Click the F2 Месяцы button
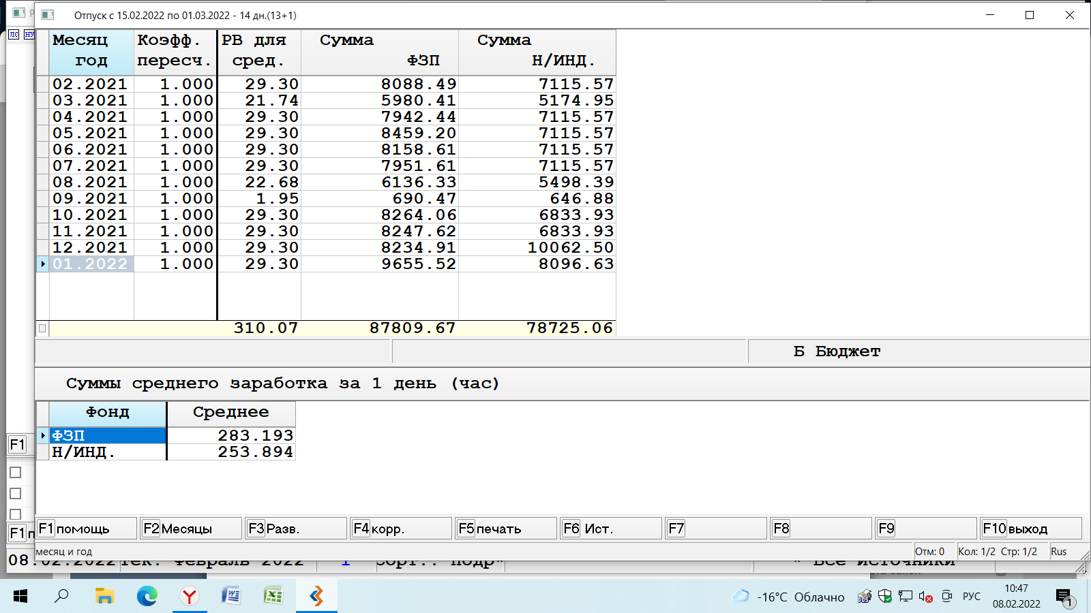The width and height of the screenshot is (1091, 613). coord(191,529)
